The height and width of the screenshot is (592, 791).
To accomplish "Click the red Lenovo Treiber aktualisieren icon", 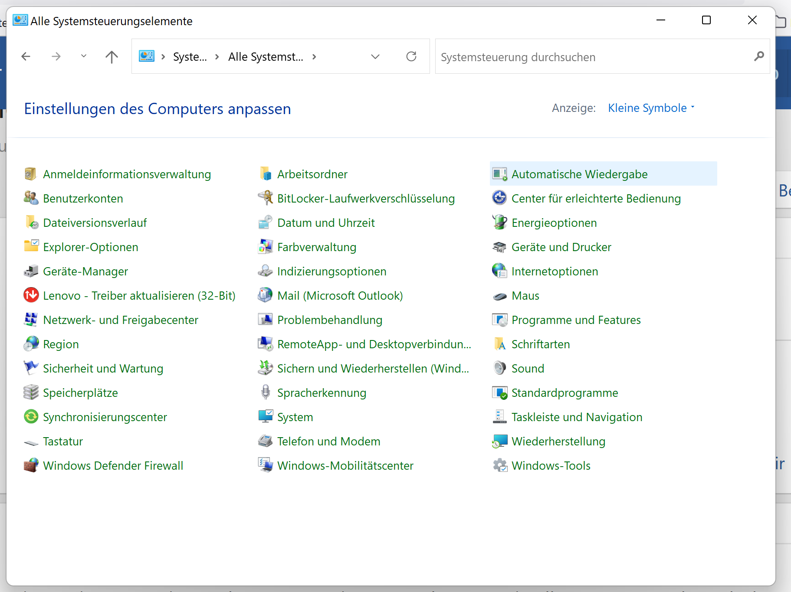I will coord(31,295).
